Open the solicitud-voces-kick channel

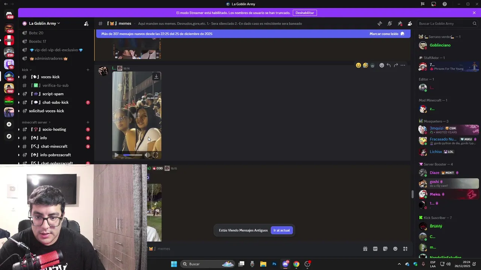click(56, 111)
